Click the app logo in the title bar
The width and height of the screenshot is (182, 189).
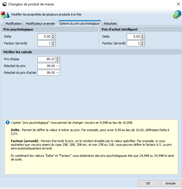tap(5, 4)
